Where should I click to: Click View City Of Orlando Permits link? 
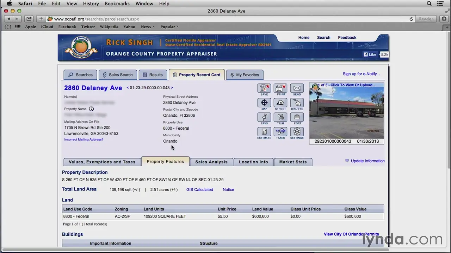coord(351,234)
